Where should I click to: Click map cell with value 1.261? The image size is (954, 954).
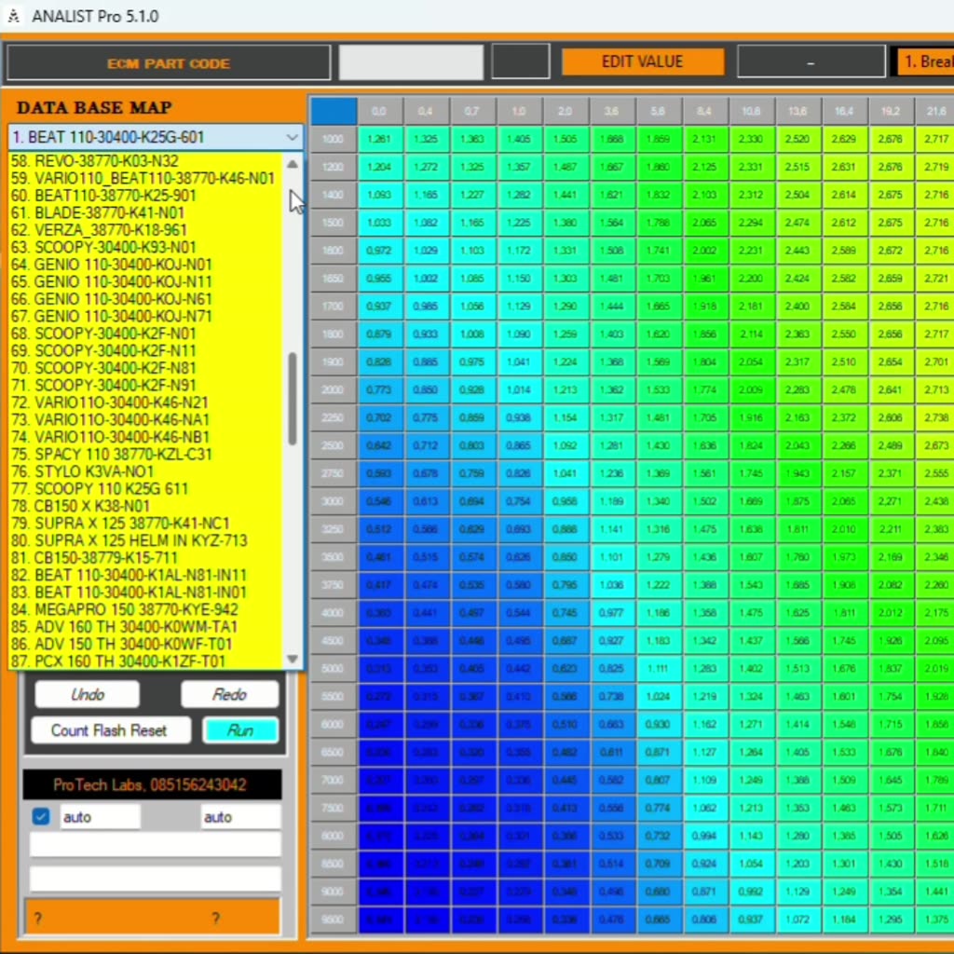[380, 139]
